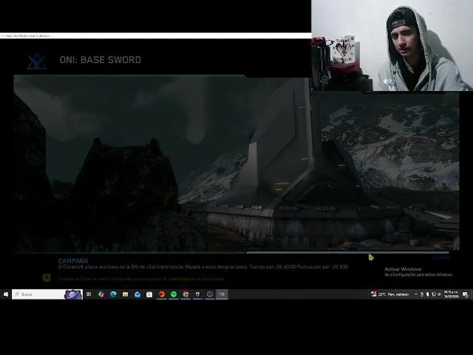Screen dimensions: 473x355
Task: Click the Halo window title bar text
Action: click(x=28, y=35)
